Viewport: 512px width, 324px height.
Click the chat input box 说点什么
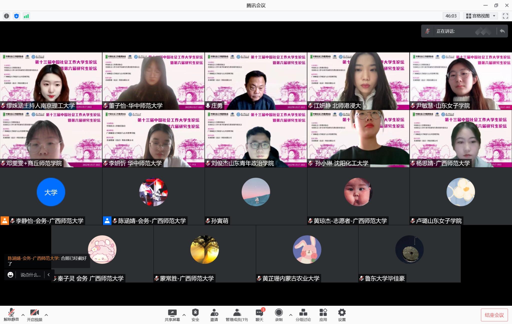click(x=30, y=275)
